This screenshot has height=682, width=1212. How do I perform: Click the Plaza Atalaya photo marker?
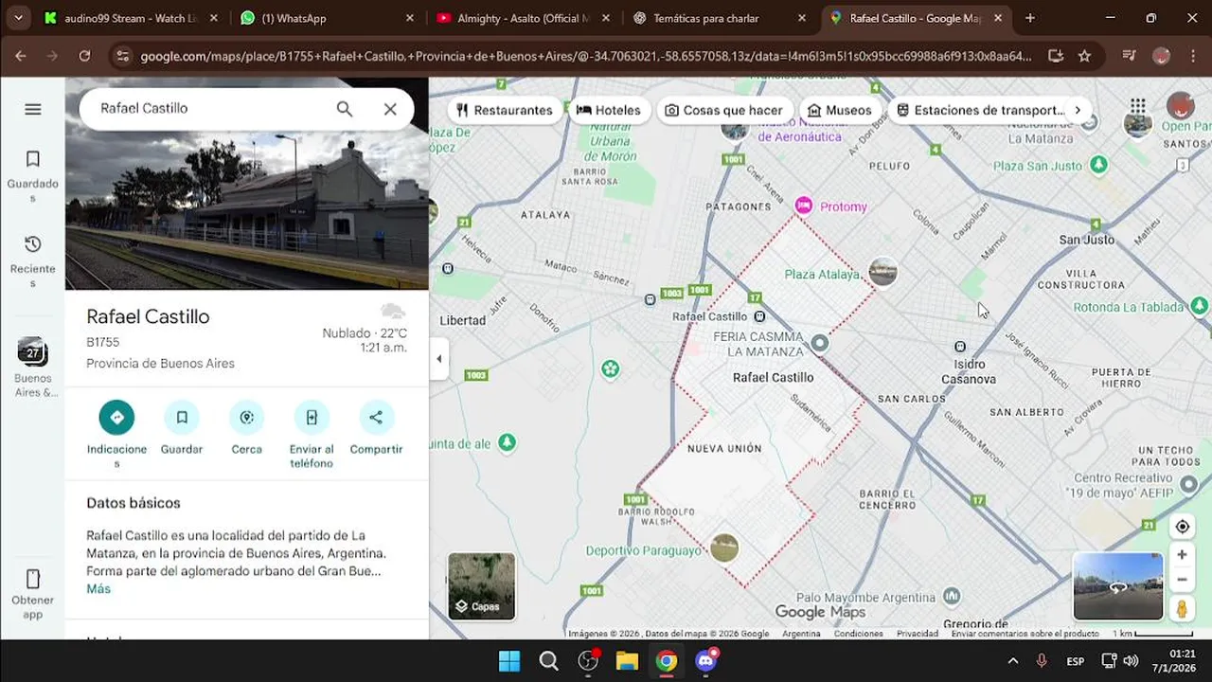(x=882, y=272)
